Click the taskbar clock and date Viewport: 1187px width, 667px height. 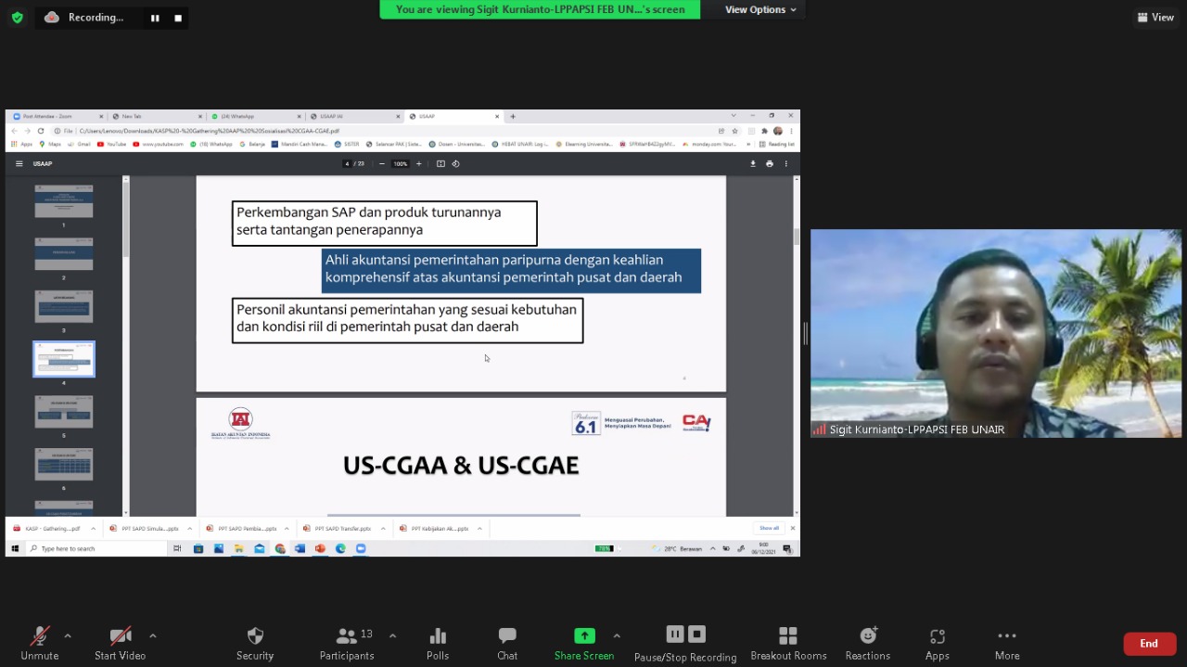pyautogui.click(x=764, y=548)
